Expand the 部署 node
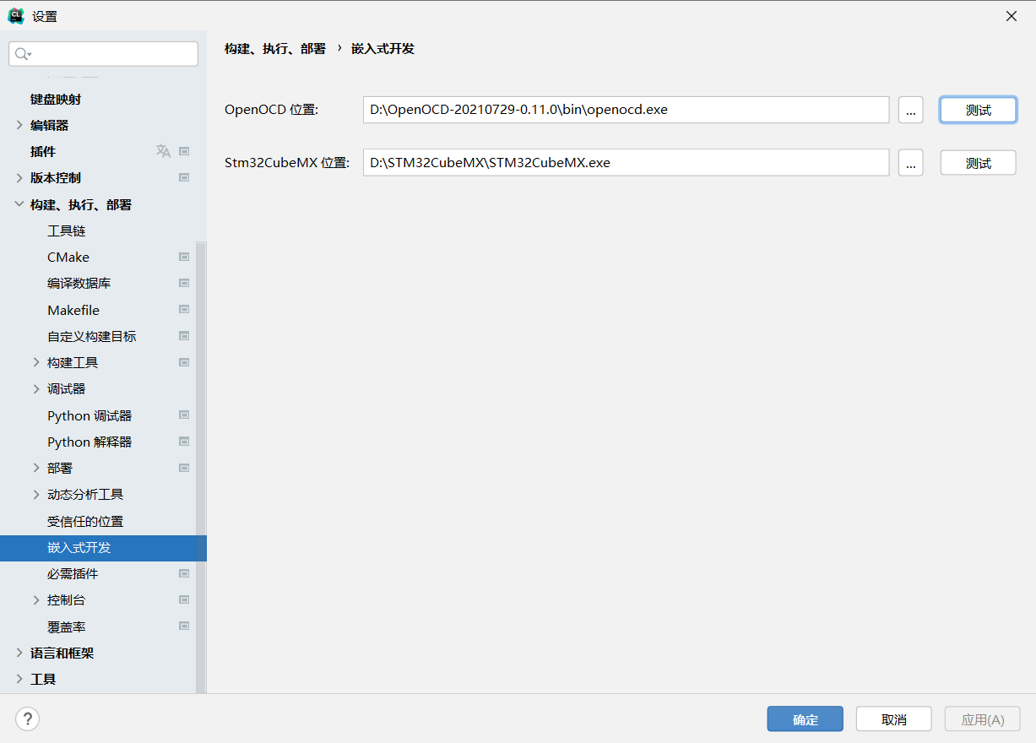Image resolution: width=1036 pixels, height=743 pixels. tap(36, 468)
